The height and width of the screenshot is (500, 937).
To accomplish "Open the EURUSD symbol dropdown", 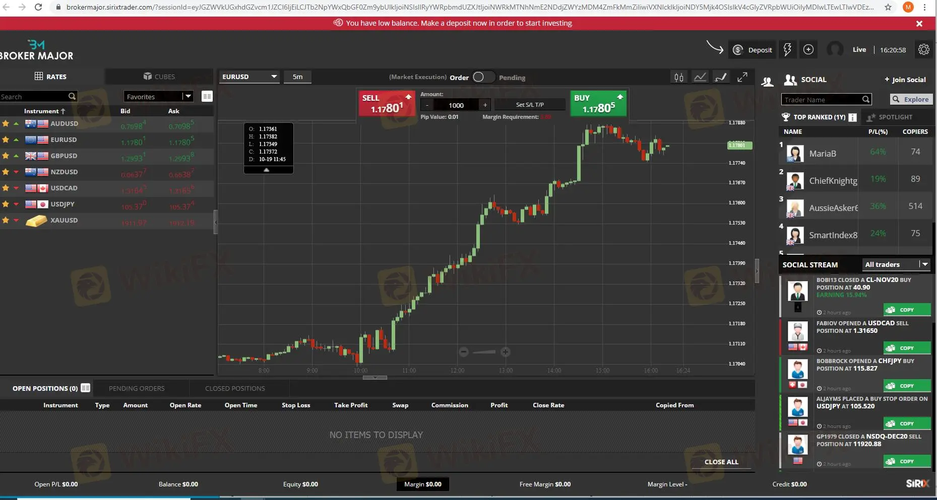I will 249,77.
